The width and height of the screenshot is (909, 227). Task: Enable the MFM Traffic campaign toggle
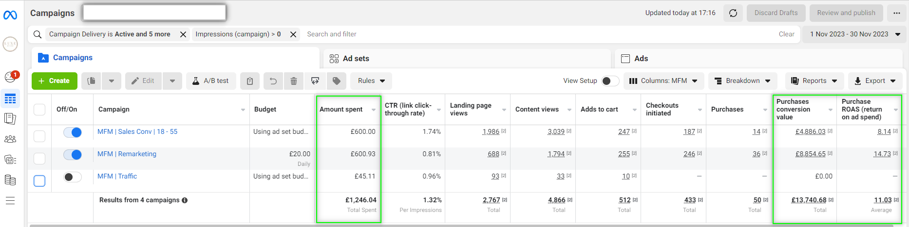tap(73, 177)
